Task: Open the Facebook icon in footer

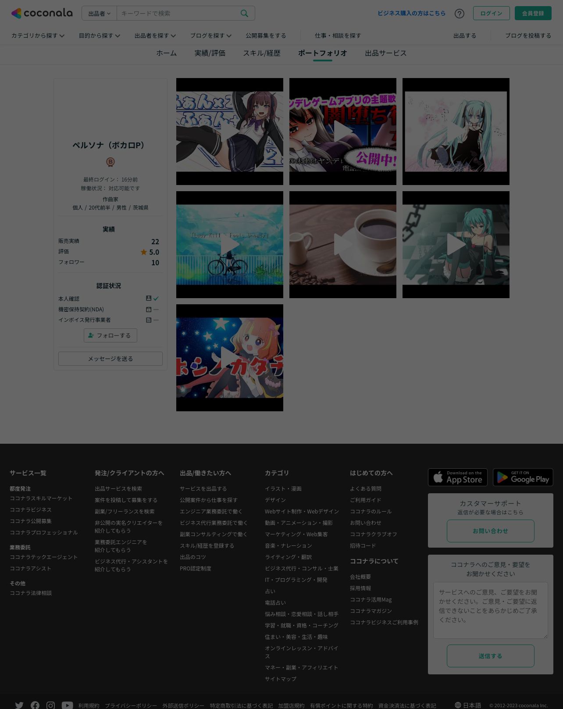Action: pyautogui.click(x=35, y=705)
